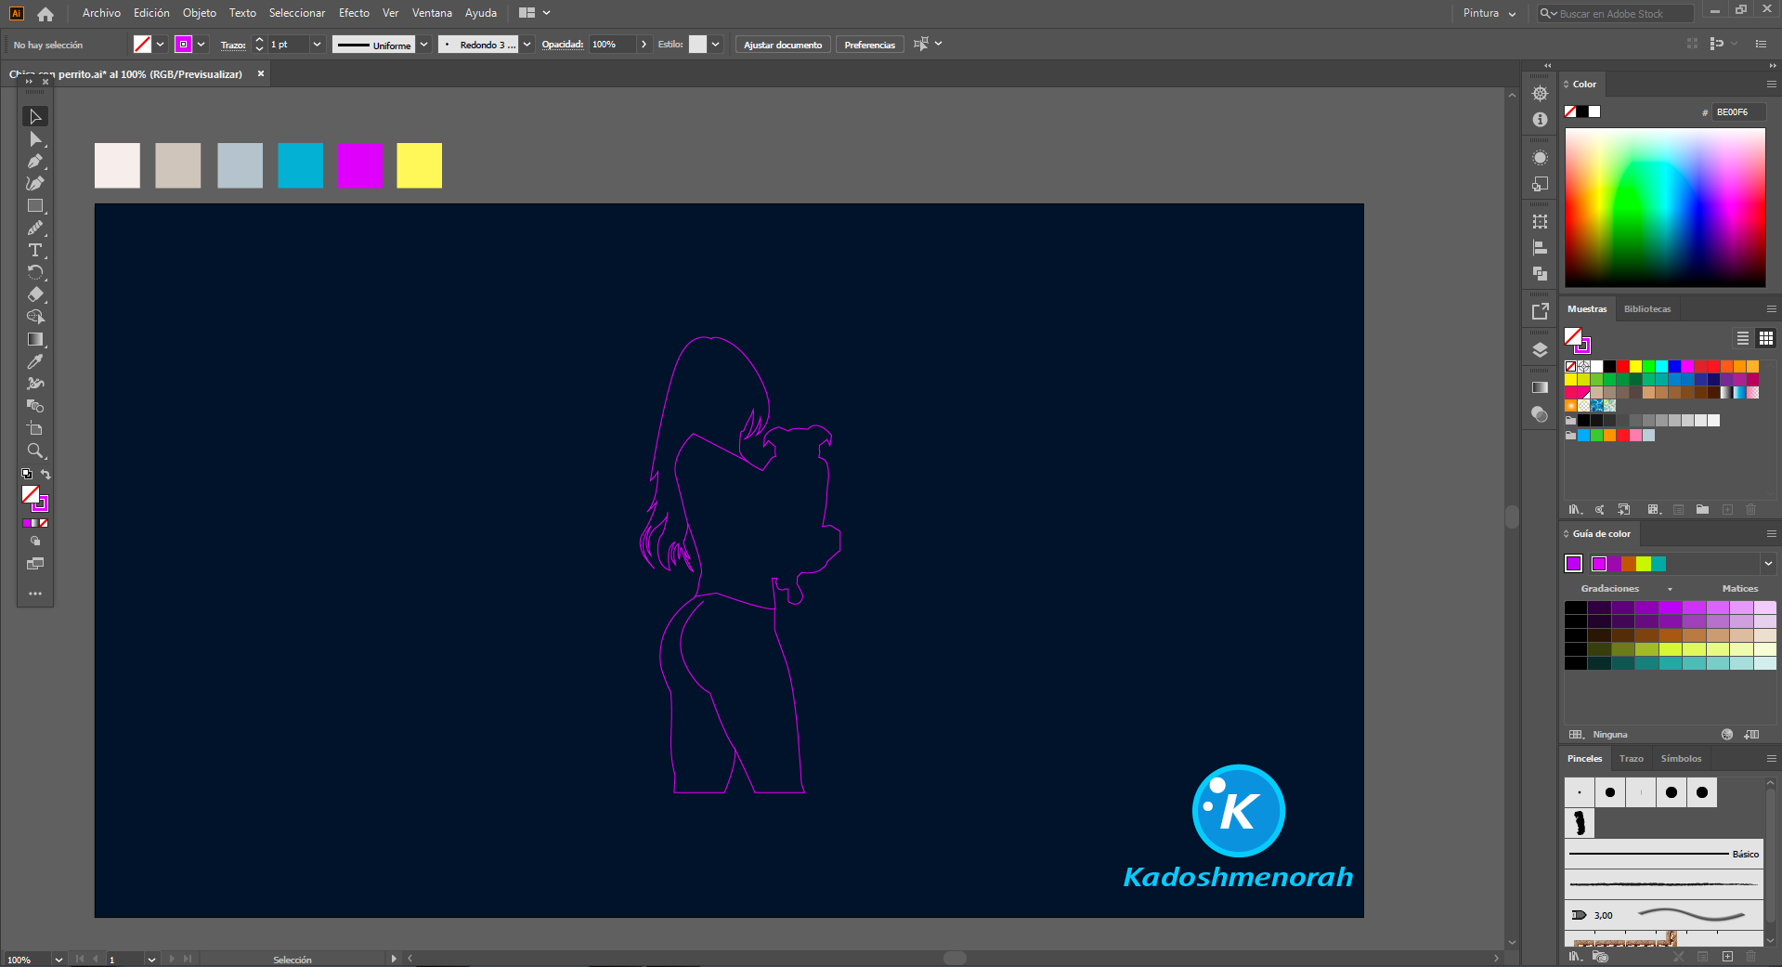Open the Ventana menu
Image resolution: width=1782 pixels, height=967 pixels.
pos(432,13)
